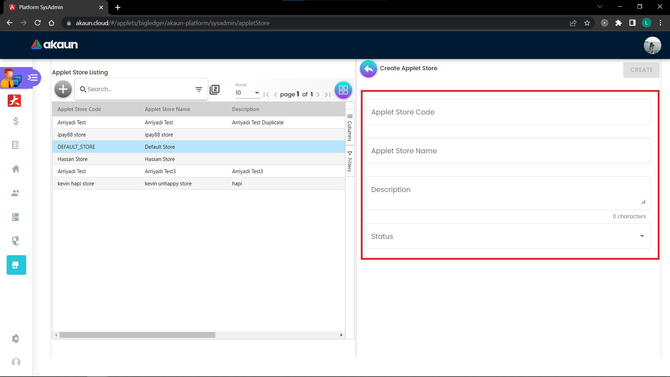Click the horizontal table scrollbar

coord(137,335)
